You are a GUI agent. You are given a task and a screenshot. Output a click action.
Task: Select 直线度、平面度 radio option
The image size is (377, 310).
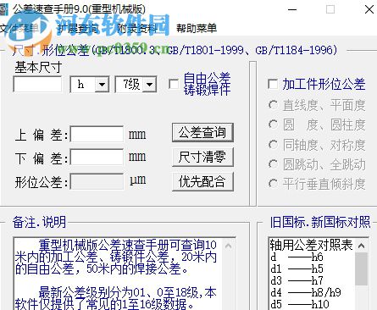coord(273,105)
